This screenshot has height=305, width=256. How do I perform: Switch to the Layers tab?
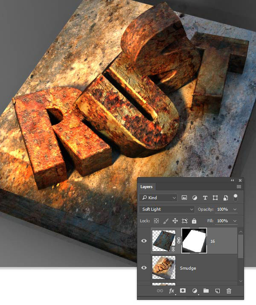coord(146,187)
